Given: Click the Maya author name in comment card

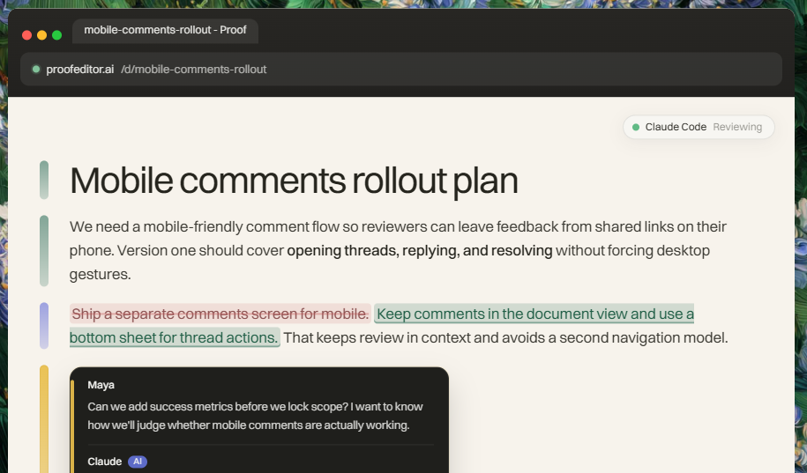Looking at the screenshot, I should (x=101, y=385).
